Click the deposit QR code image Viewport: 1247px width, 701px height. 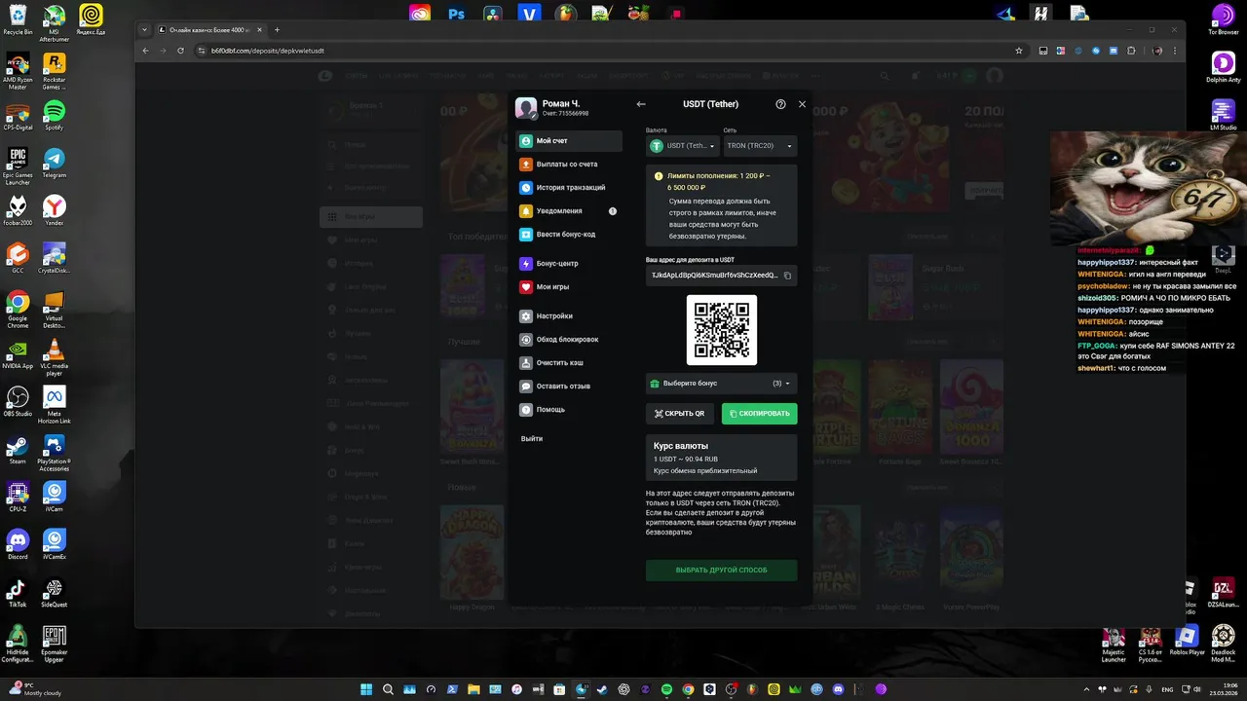722,330
